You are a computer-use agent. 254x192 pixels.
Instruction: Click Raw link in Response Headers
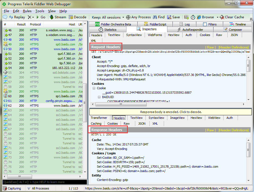tap(211, 130)
